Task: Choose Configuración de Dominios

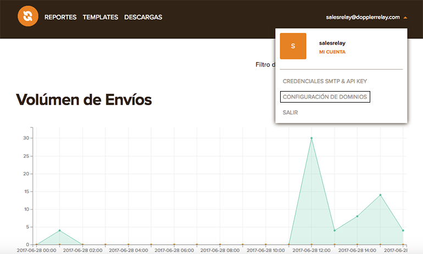Action: coord(325,97)
